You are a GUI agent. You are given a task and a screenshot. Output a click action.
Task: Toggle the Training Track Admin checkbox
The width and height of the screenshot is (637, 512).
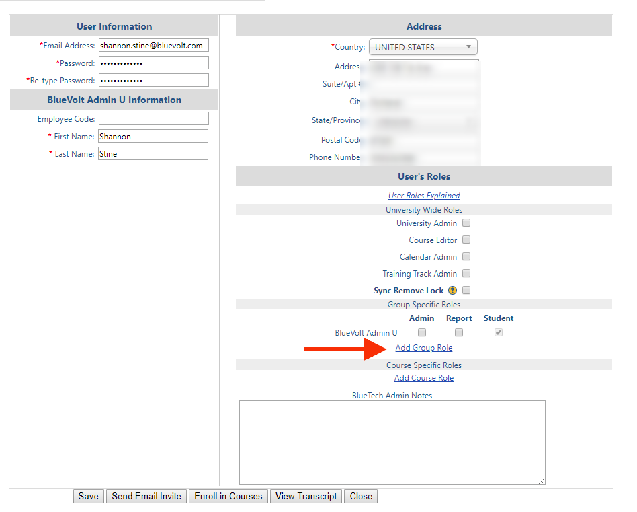pyautogui.click(x=466, y=273)
